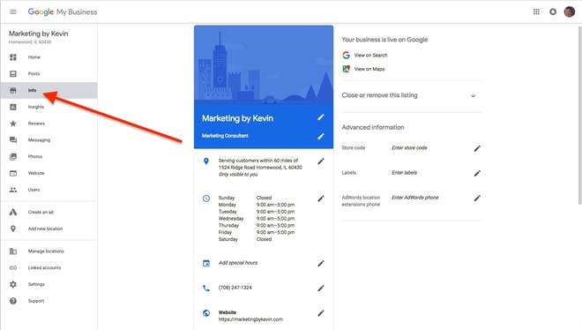Open the Posts menu item
This screenshot has height=330, width=582.
pyautogui.click(x=34, y=73)
